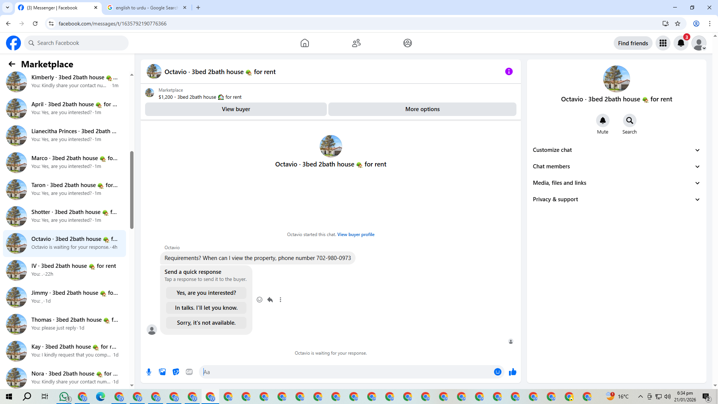This screenshot has width=718, height=404.
Task: Choose 'Sorry, it's not available.' quick response
Action: click(x=206, y=323)
